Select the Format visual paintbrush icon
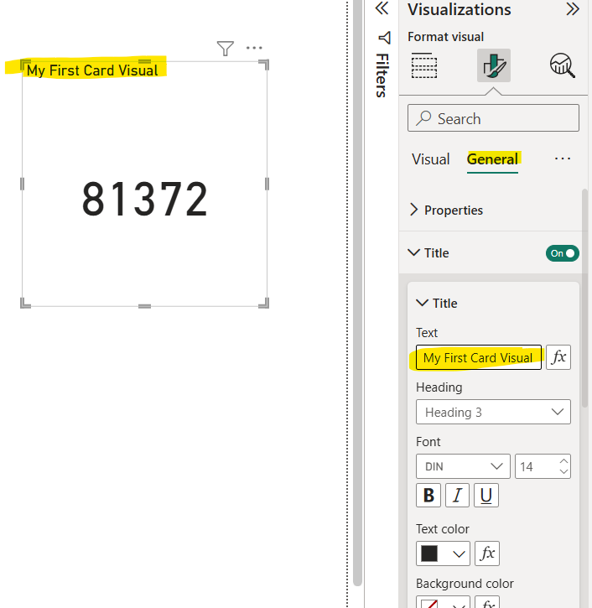592x608 pixels. (494, 65)
